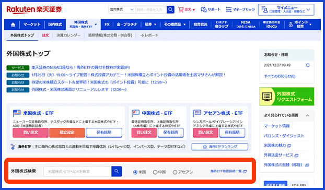Focus the 外国株式検索 text field
This screenshot has width=325, height=190.
pyautogui.click(x=77, y=171)
